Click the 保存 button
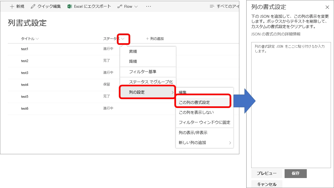 (296, 173)
